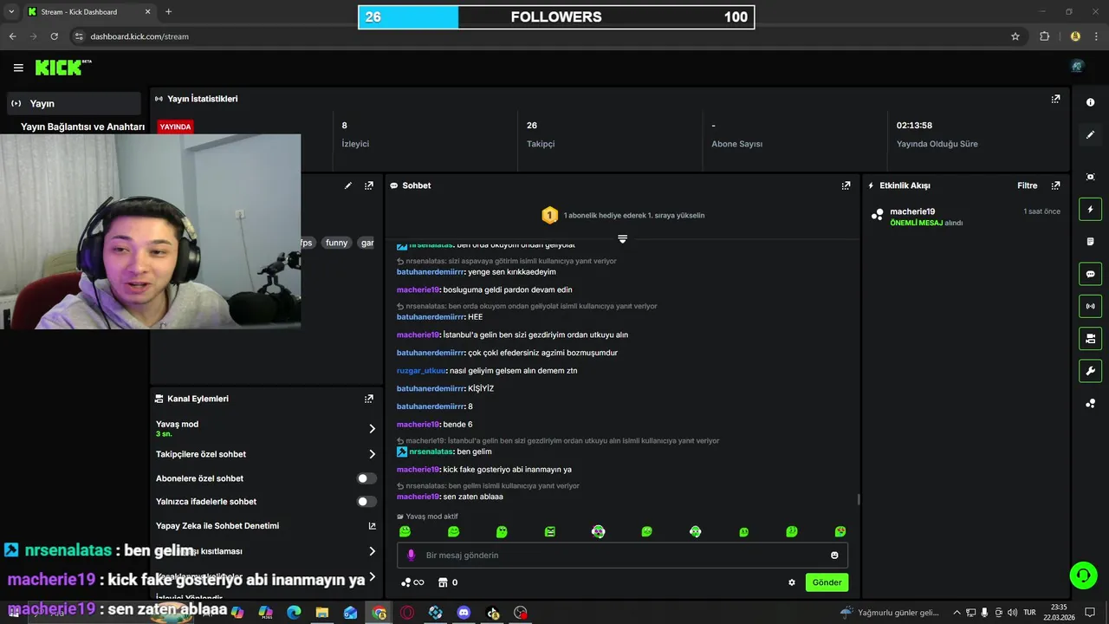Click the lightning bolt widget in right sidebar
Image resolution: width=1109 pixels, height=624 pixels.
(1090, 210)
